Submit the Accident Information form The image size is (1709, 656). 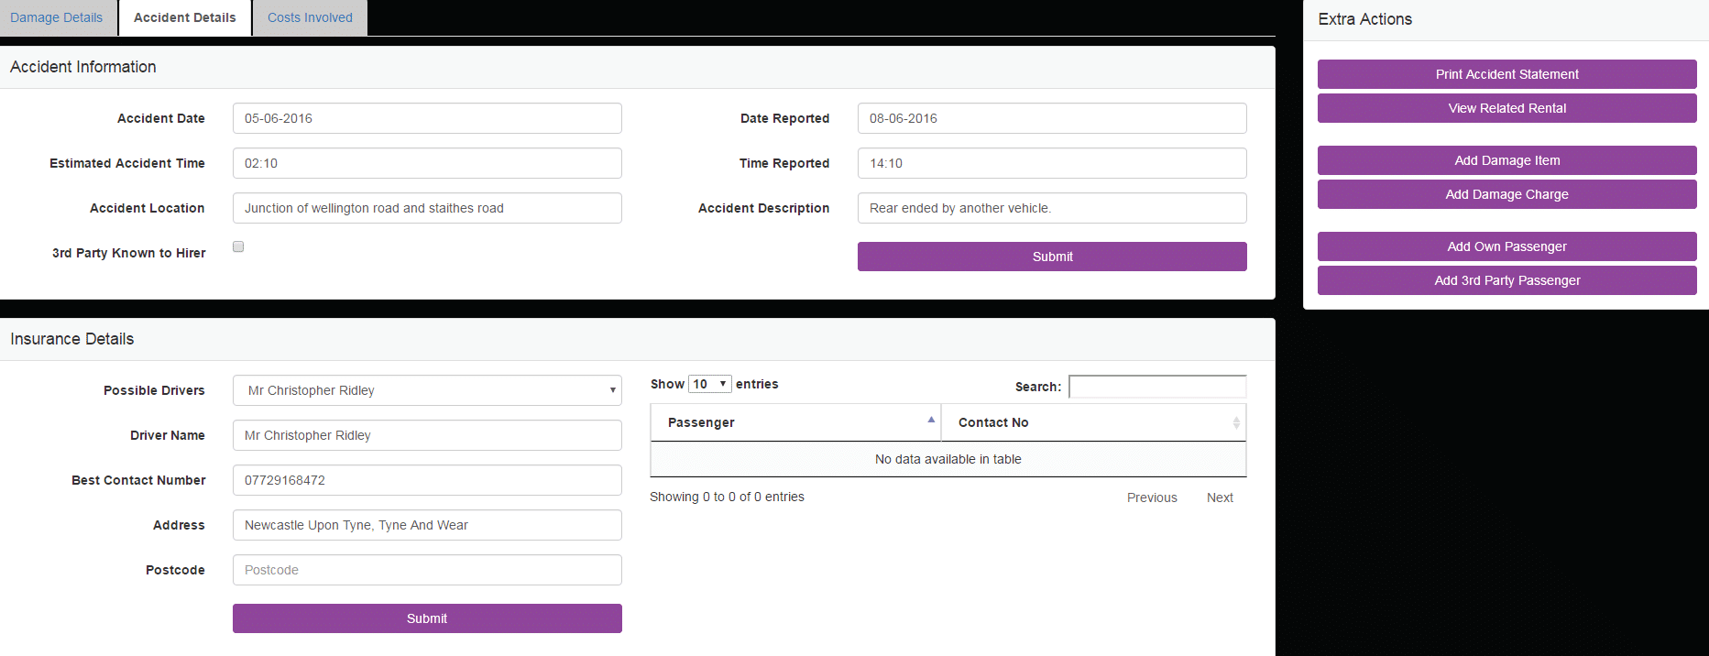[1052, 257]
